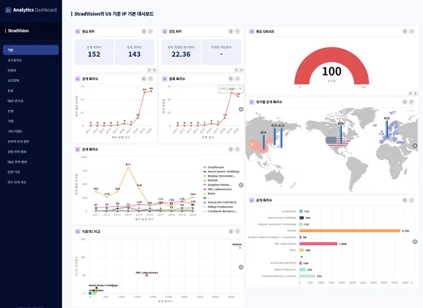Select the 기본 sidebar menu item
The height and width of the screenshot is (308, 423).
[x=31, y=50]
